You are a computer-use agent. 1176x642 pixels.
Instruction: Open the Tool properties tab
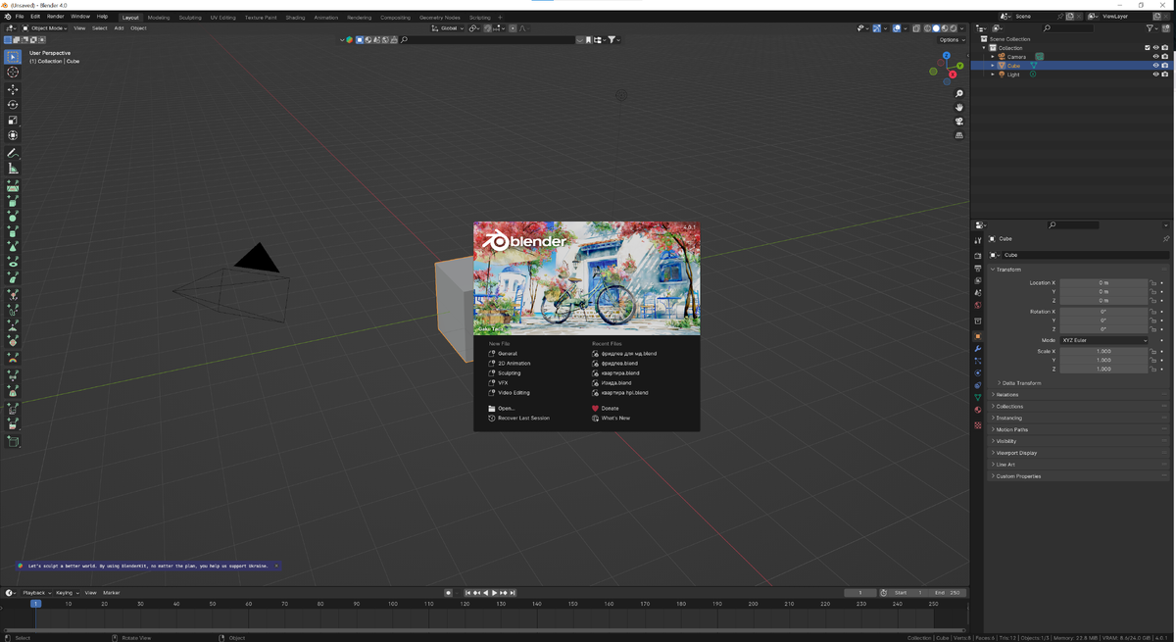[978, 241]
